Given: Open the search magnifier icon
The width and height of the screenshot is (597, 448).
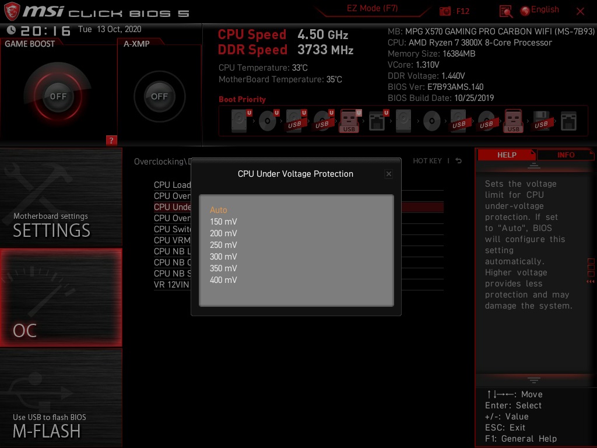Looking at the screenshot, I should pyautogui.click(x=505, y=12).
